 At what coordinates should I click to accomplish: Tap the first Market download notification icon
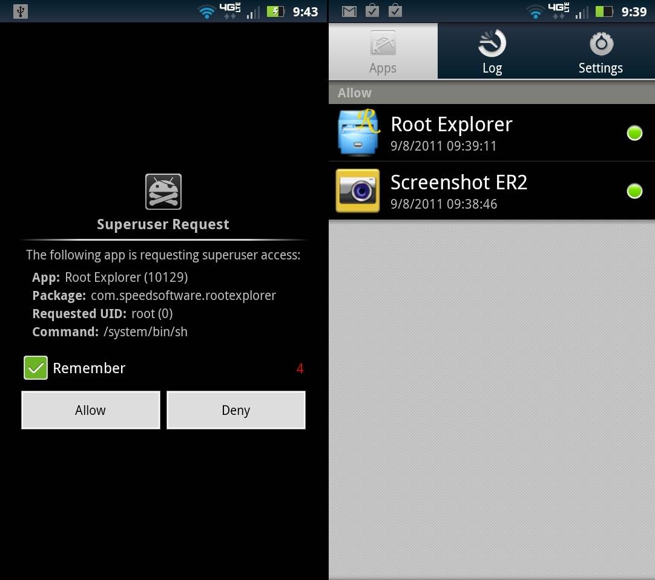(372, 11)
